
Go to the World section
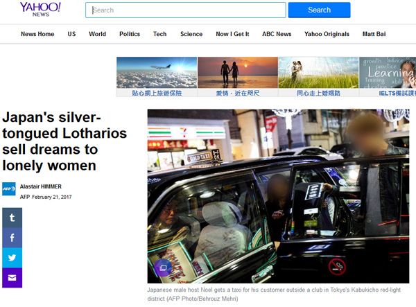[97, 34]
